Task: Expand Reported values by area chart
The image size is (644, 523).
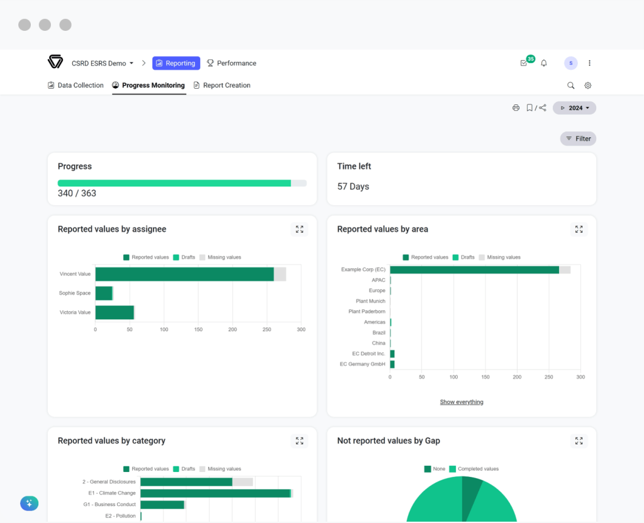Action: tap(579, 230)
